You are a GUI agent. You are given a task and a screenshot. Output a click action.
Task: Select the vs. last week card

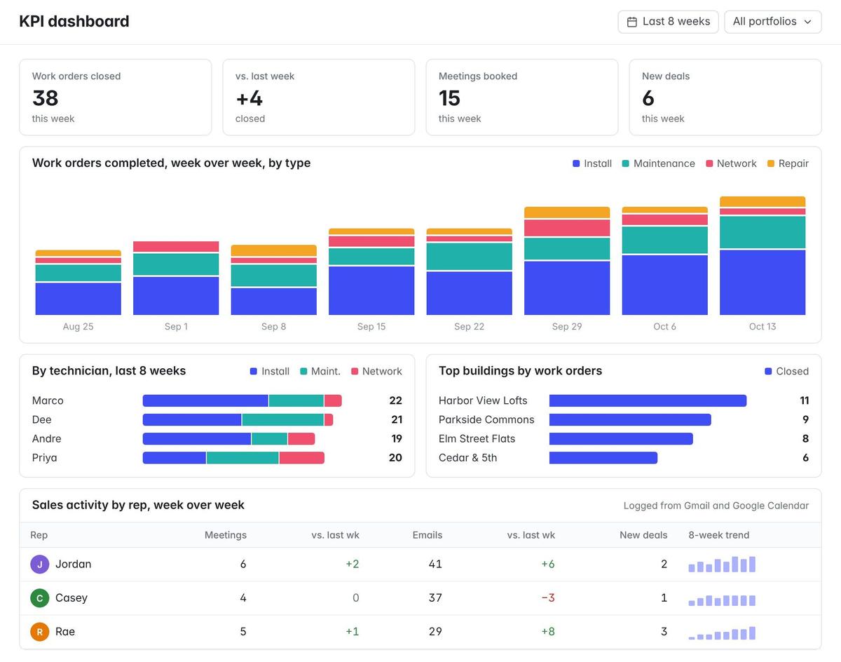click(319, 97)
